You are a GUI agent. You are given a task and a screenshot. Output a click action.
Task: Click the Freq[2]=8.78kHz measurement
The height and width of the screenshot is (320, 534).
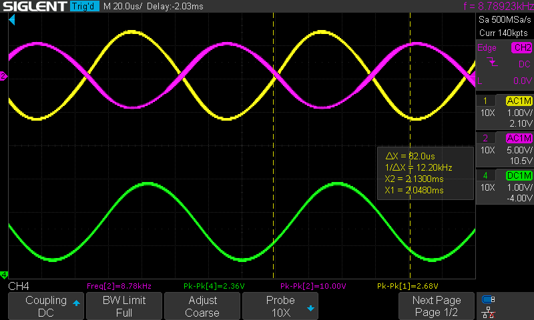click(x=119, y=286)
